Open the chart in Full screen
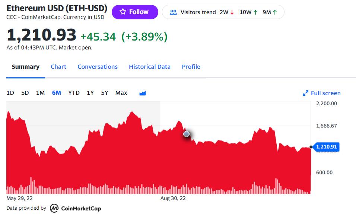 pos(325,93)
